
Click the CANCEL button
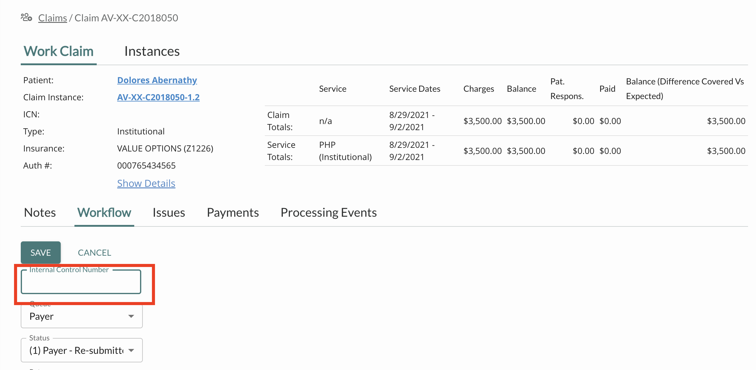point(94,253)
